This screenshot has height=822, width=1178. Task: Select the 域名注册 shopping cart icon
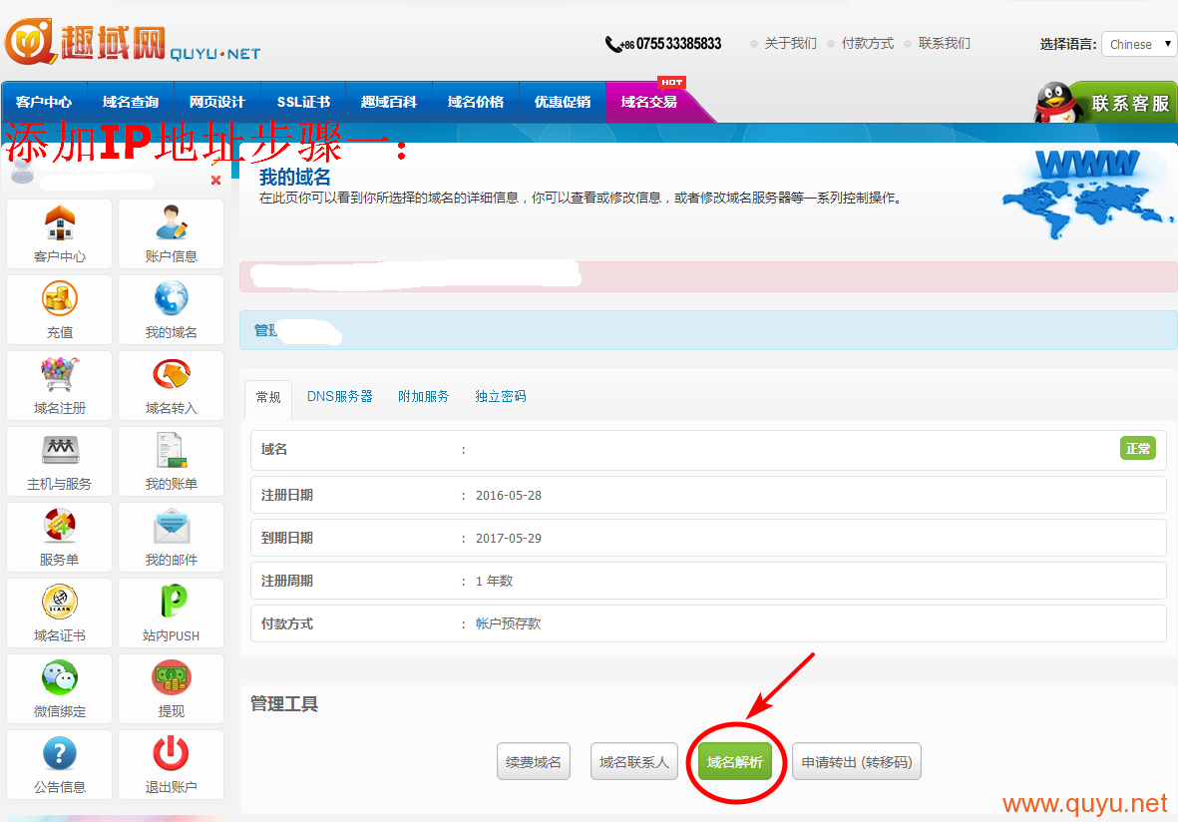click(x=60, y=375)
